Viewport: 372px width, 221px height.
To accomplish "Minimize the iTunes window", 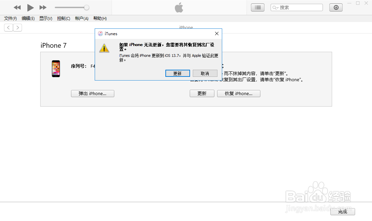I will tap(349, 3).
